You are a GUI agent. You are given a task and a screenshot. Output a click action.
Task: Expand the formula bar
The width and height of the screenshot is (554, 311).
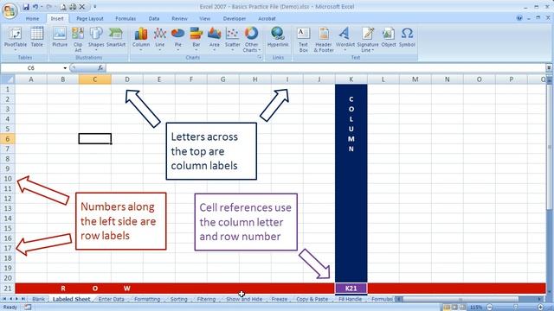[549, 67]
